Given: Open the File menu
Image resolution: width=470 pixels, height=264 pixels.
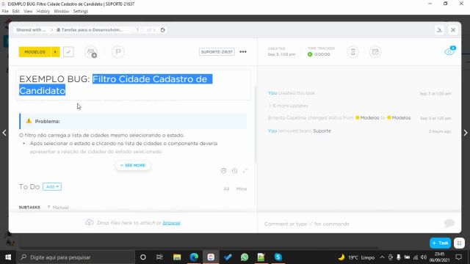Looking at the screenshot, I should coord(5,12).
